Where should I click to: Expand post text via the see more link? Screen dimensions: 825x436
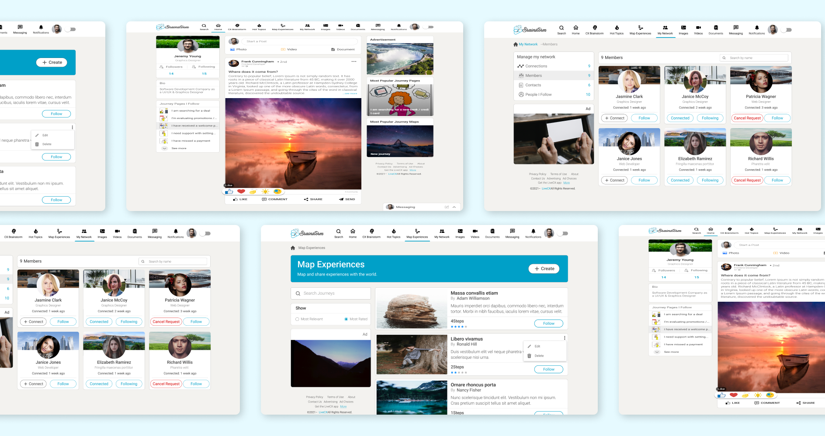coord(350,94)
